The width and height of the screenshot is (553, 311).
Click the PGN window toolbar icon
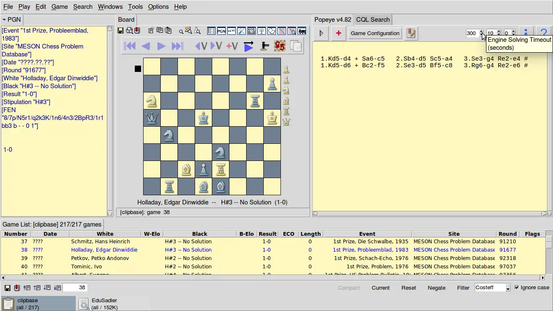[x=221, y=31]
